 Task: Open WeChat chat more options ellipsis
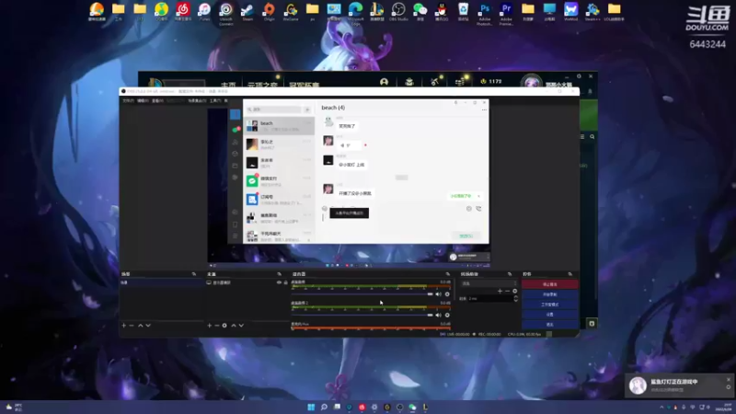(x=484, y=109)
